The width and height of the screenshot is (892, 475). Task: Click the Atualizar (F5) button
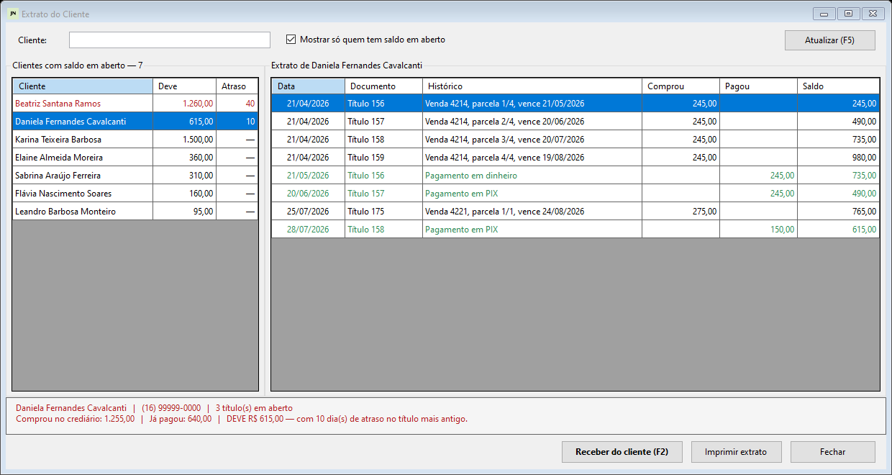(830, 40)
